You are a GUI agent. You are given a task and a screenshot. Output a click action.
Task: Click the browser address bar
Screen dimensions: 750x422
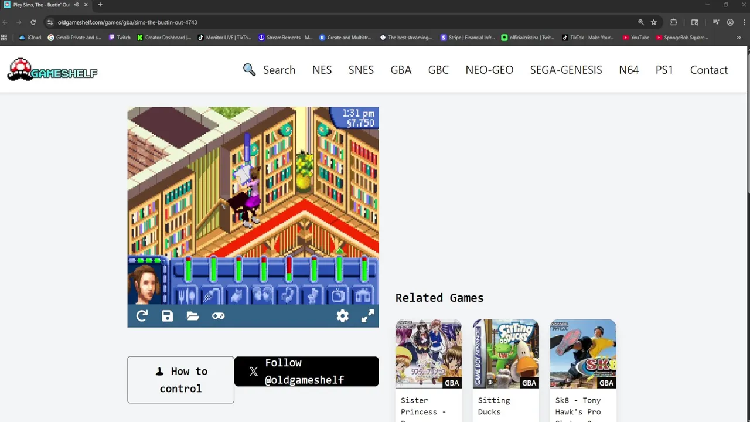340,22
